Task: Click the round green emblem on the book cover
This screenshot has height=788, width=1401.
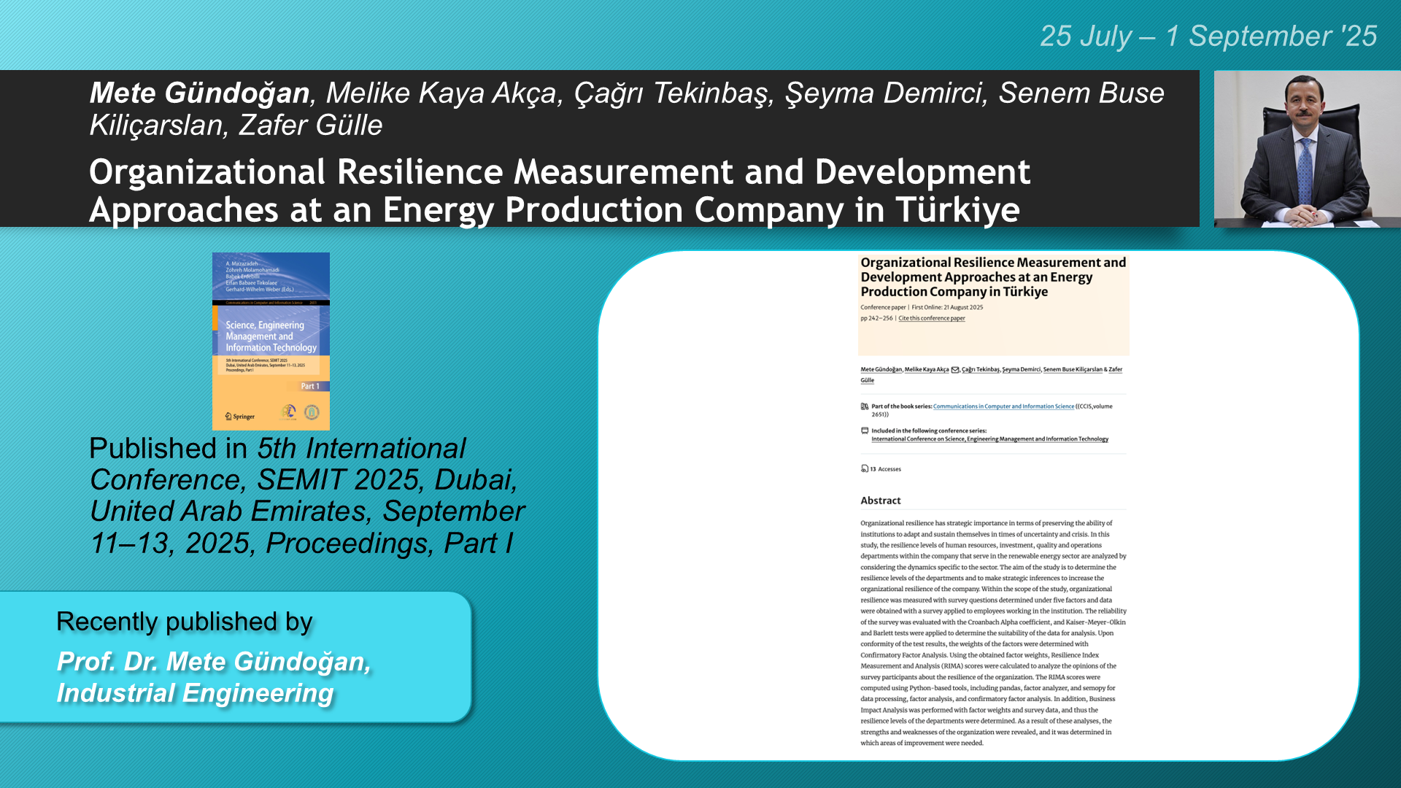Action: [x=312, y=412]
